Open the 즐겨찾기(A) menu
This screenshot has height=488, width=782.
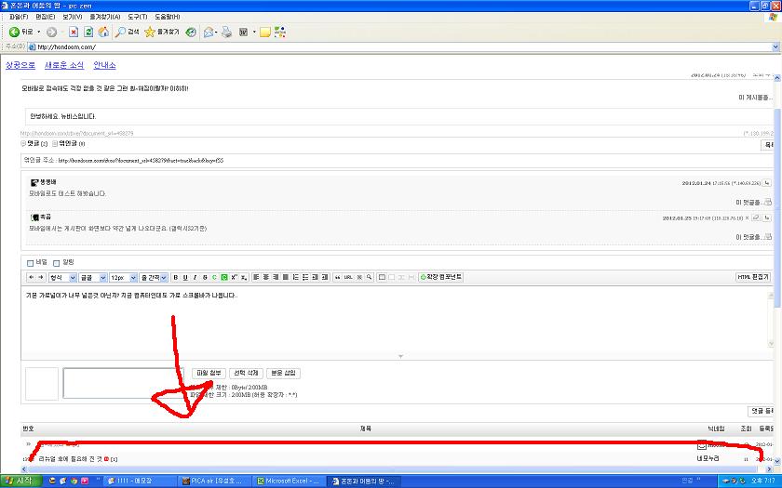(x=104, y=17)
